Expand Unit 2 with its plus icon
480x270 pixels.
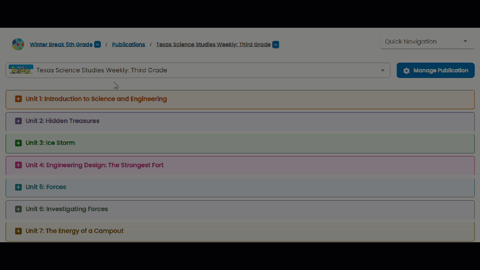pos(18,121)
